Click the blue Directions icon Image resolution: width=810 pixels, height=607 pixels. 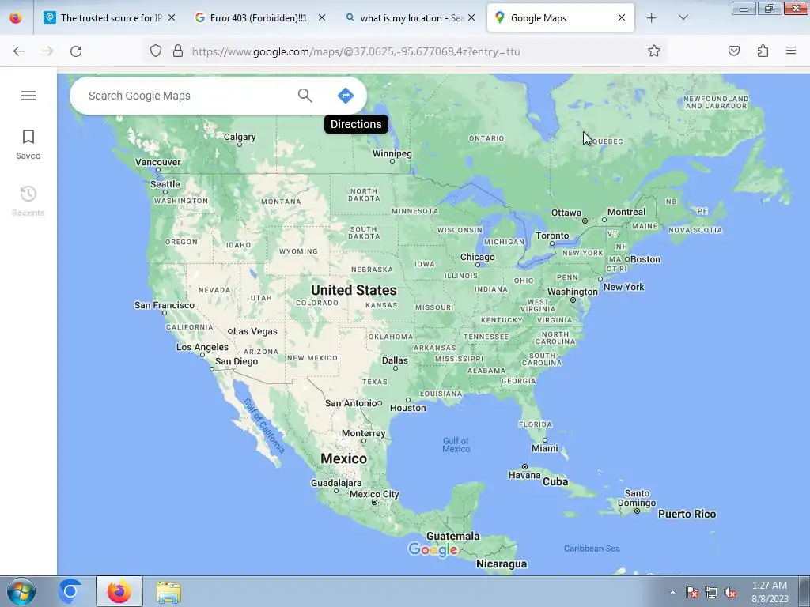pos(345,96)
